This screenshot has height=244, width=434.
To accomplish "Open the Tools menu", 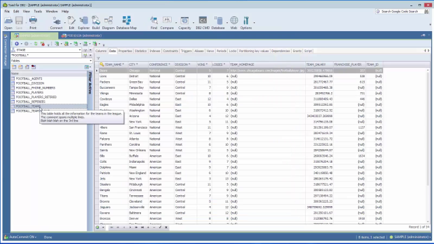I will point(38,12).
